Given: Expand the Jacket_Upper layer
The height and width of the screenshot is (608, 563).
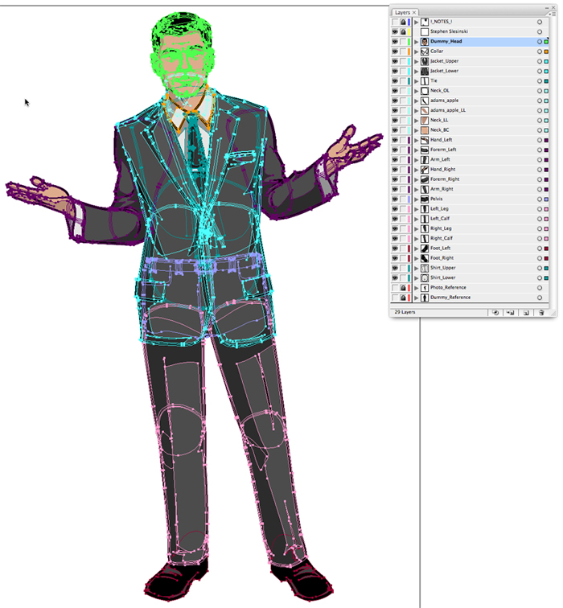Looking at the screenshot, I should pos(417,61).
